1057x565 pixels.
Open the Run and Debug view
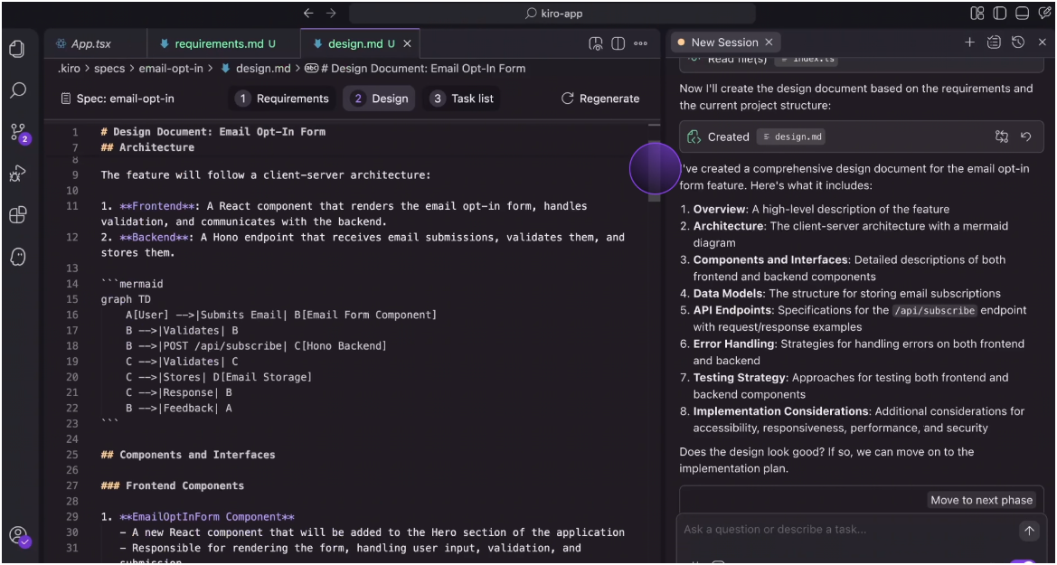(17, 174)
